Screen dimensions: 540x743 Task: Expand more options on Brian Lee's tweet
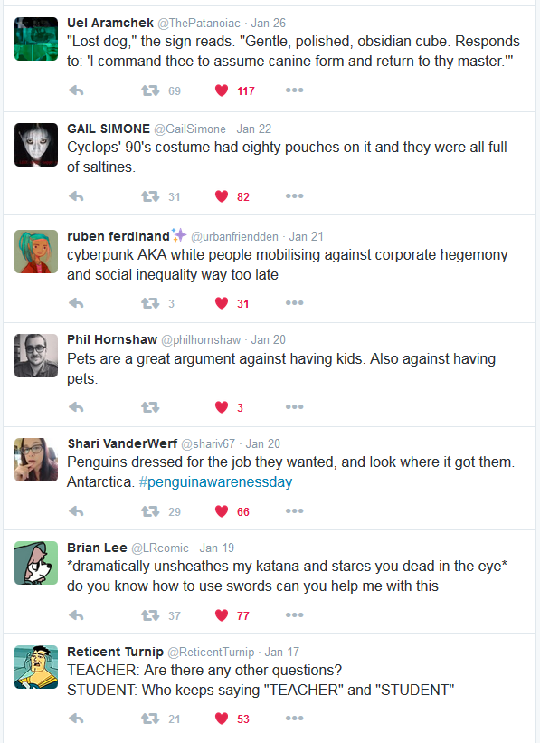coord(294,615)
